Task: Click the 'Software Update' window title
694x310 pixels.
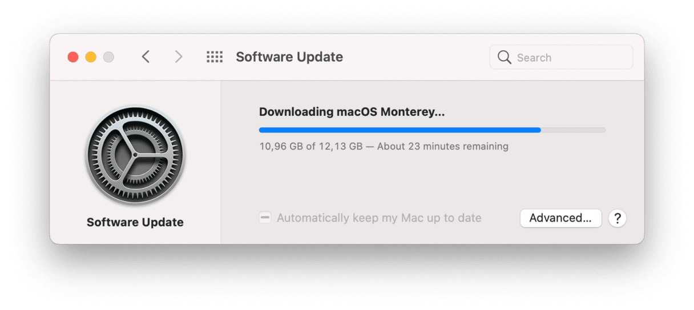Action: coord(289,57)
